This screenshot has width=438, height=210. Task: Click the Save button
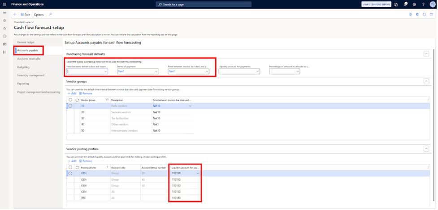[26, 14]
